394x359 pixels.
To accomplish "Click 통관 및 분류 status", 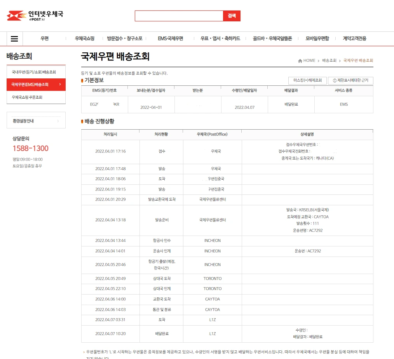I will coord(162,310).
